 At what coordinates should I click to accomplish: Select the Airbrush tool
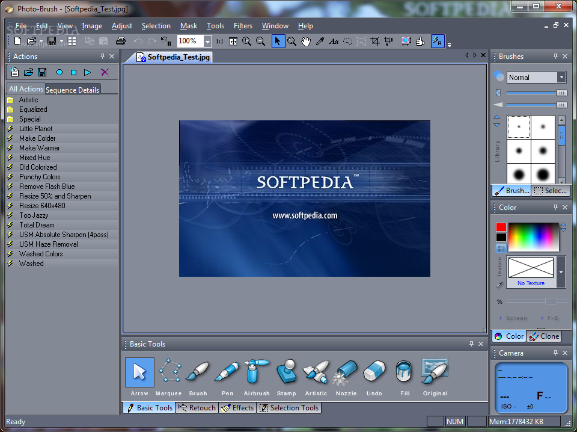tap(257, 377)
